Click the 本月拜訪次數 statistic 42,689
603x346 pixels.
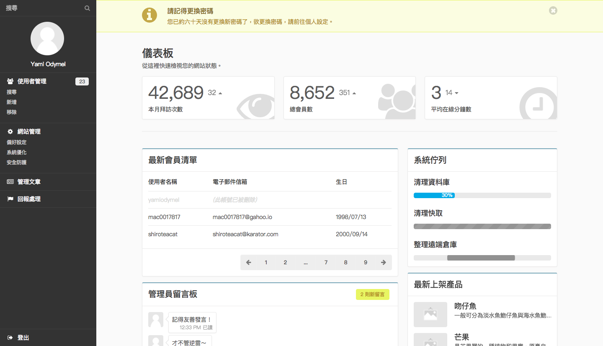click(x=176, y=93)
